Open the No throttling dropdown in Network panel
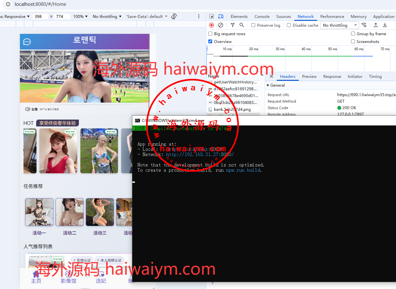The image size is (396, 289). [339, 25]
